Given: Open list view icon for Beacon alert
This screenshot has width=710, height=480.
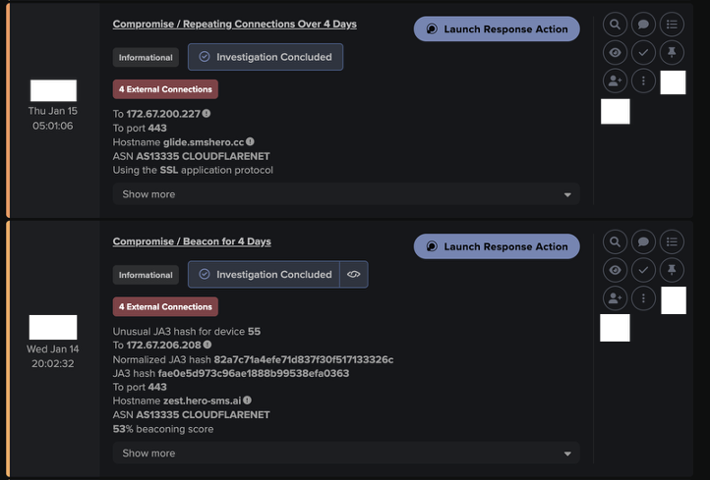Looking at the screenshot, I should point(672,241).
